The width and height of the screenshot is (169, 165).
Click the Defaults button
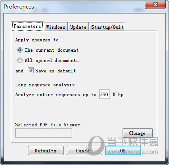pyautogui.click(x=46, y=151)
